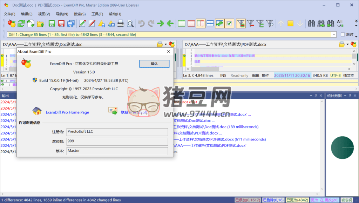The height and width of the screenshot is (203, 359).
Task: Show only the first pane (green pane icon)
Action: [x=182, y=24]
